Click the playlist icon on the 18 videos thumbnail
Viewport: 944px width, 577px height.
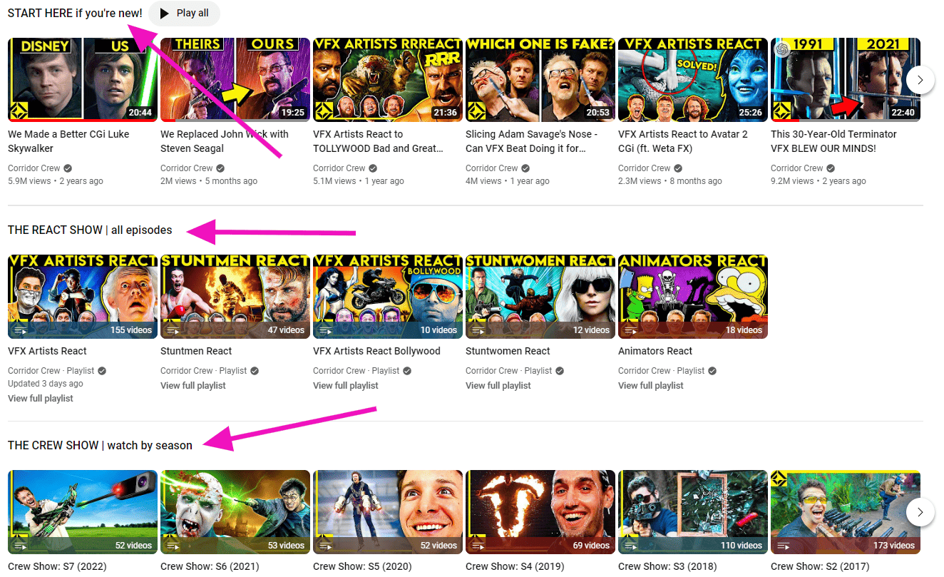pyautogui.click(x=630, y=330)
